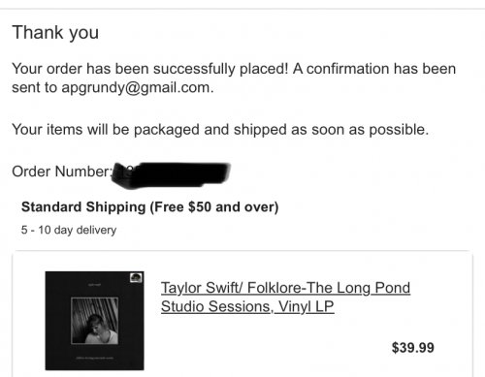Click the items will be packaged sentence
Viewport: 485px width, 377px height.
point(220,130)
